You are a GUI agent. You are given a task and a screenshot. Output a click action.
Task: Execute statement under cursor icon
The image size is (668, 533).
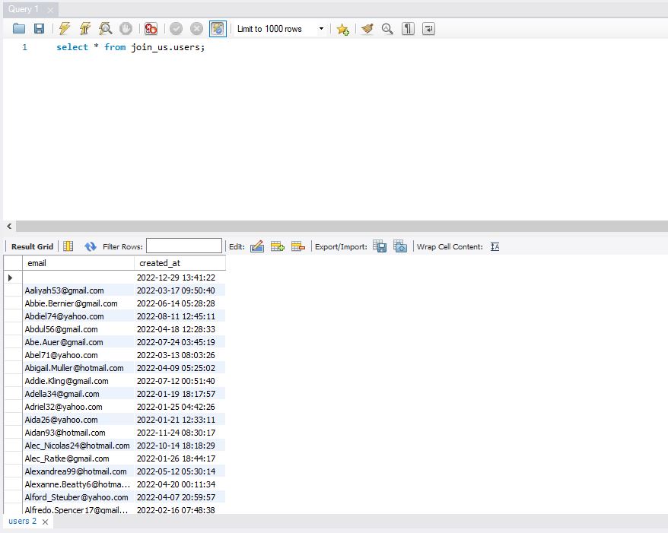85,29
